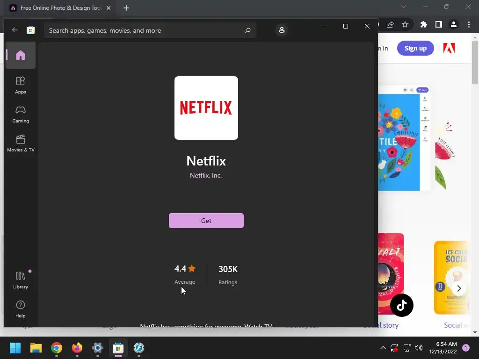479x359 pixels.
Task: Open Chrome three-dot menu
Action: [x=469, y=24]
